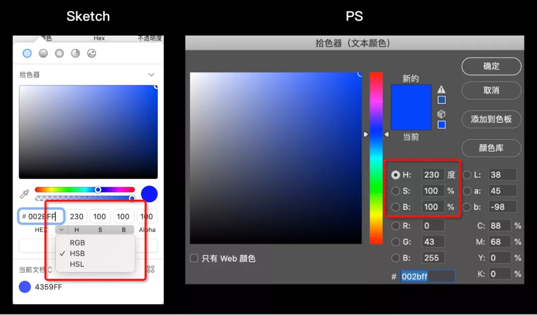Click the Sketch alpha slider handle

(132, 198)
